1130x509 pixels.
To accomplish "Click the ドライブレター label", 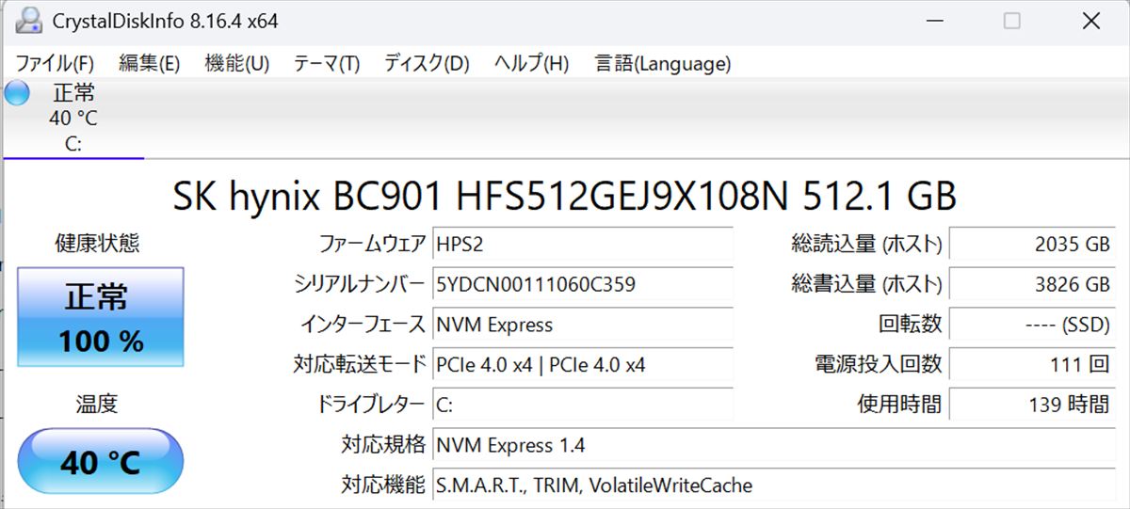I will coord(370,405).
